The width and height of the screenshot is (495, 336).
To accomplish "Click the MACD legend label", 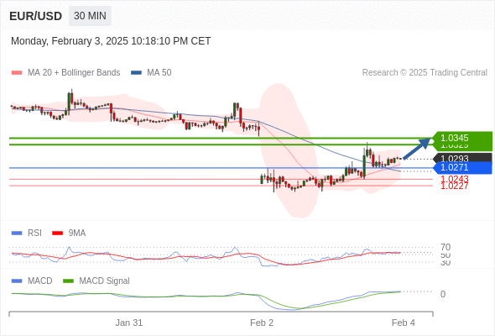I will [39, 281].
